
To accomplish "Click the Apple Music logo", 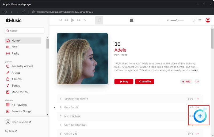I will click(x=14, y=20).
